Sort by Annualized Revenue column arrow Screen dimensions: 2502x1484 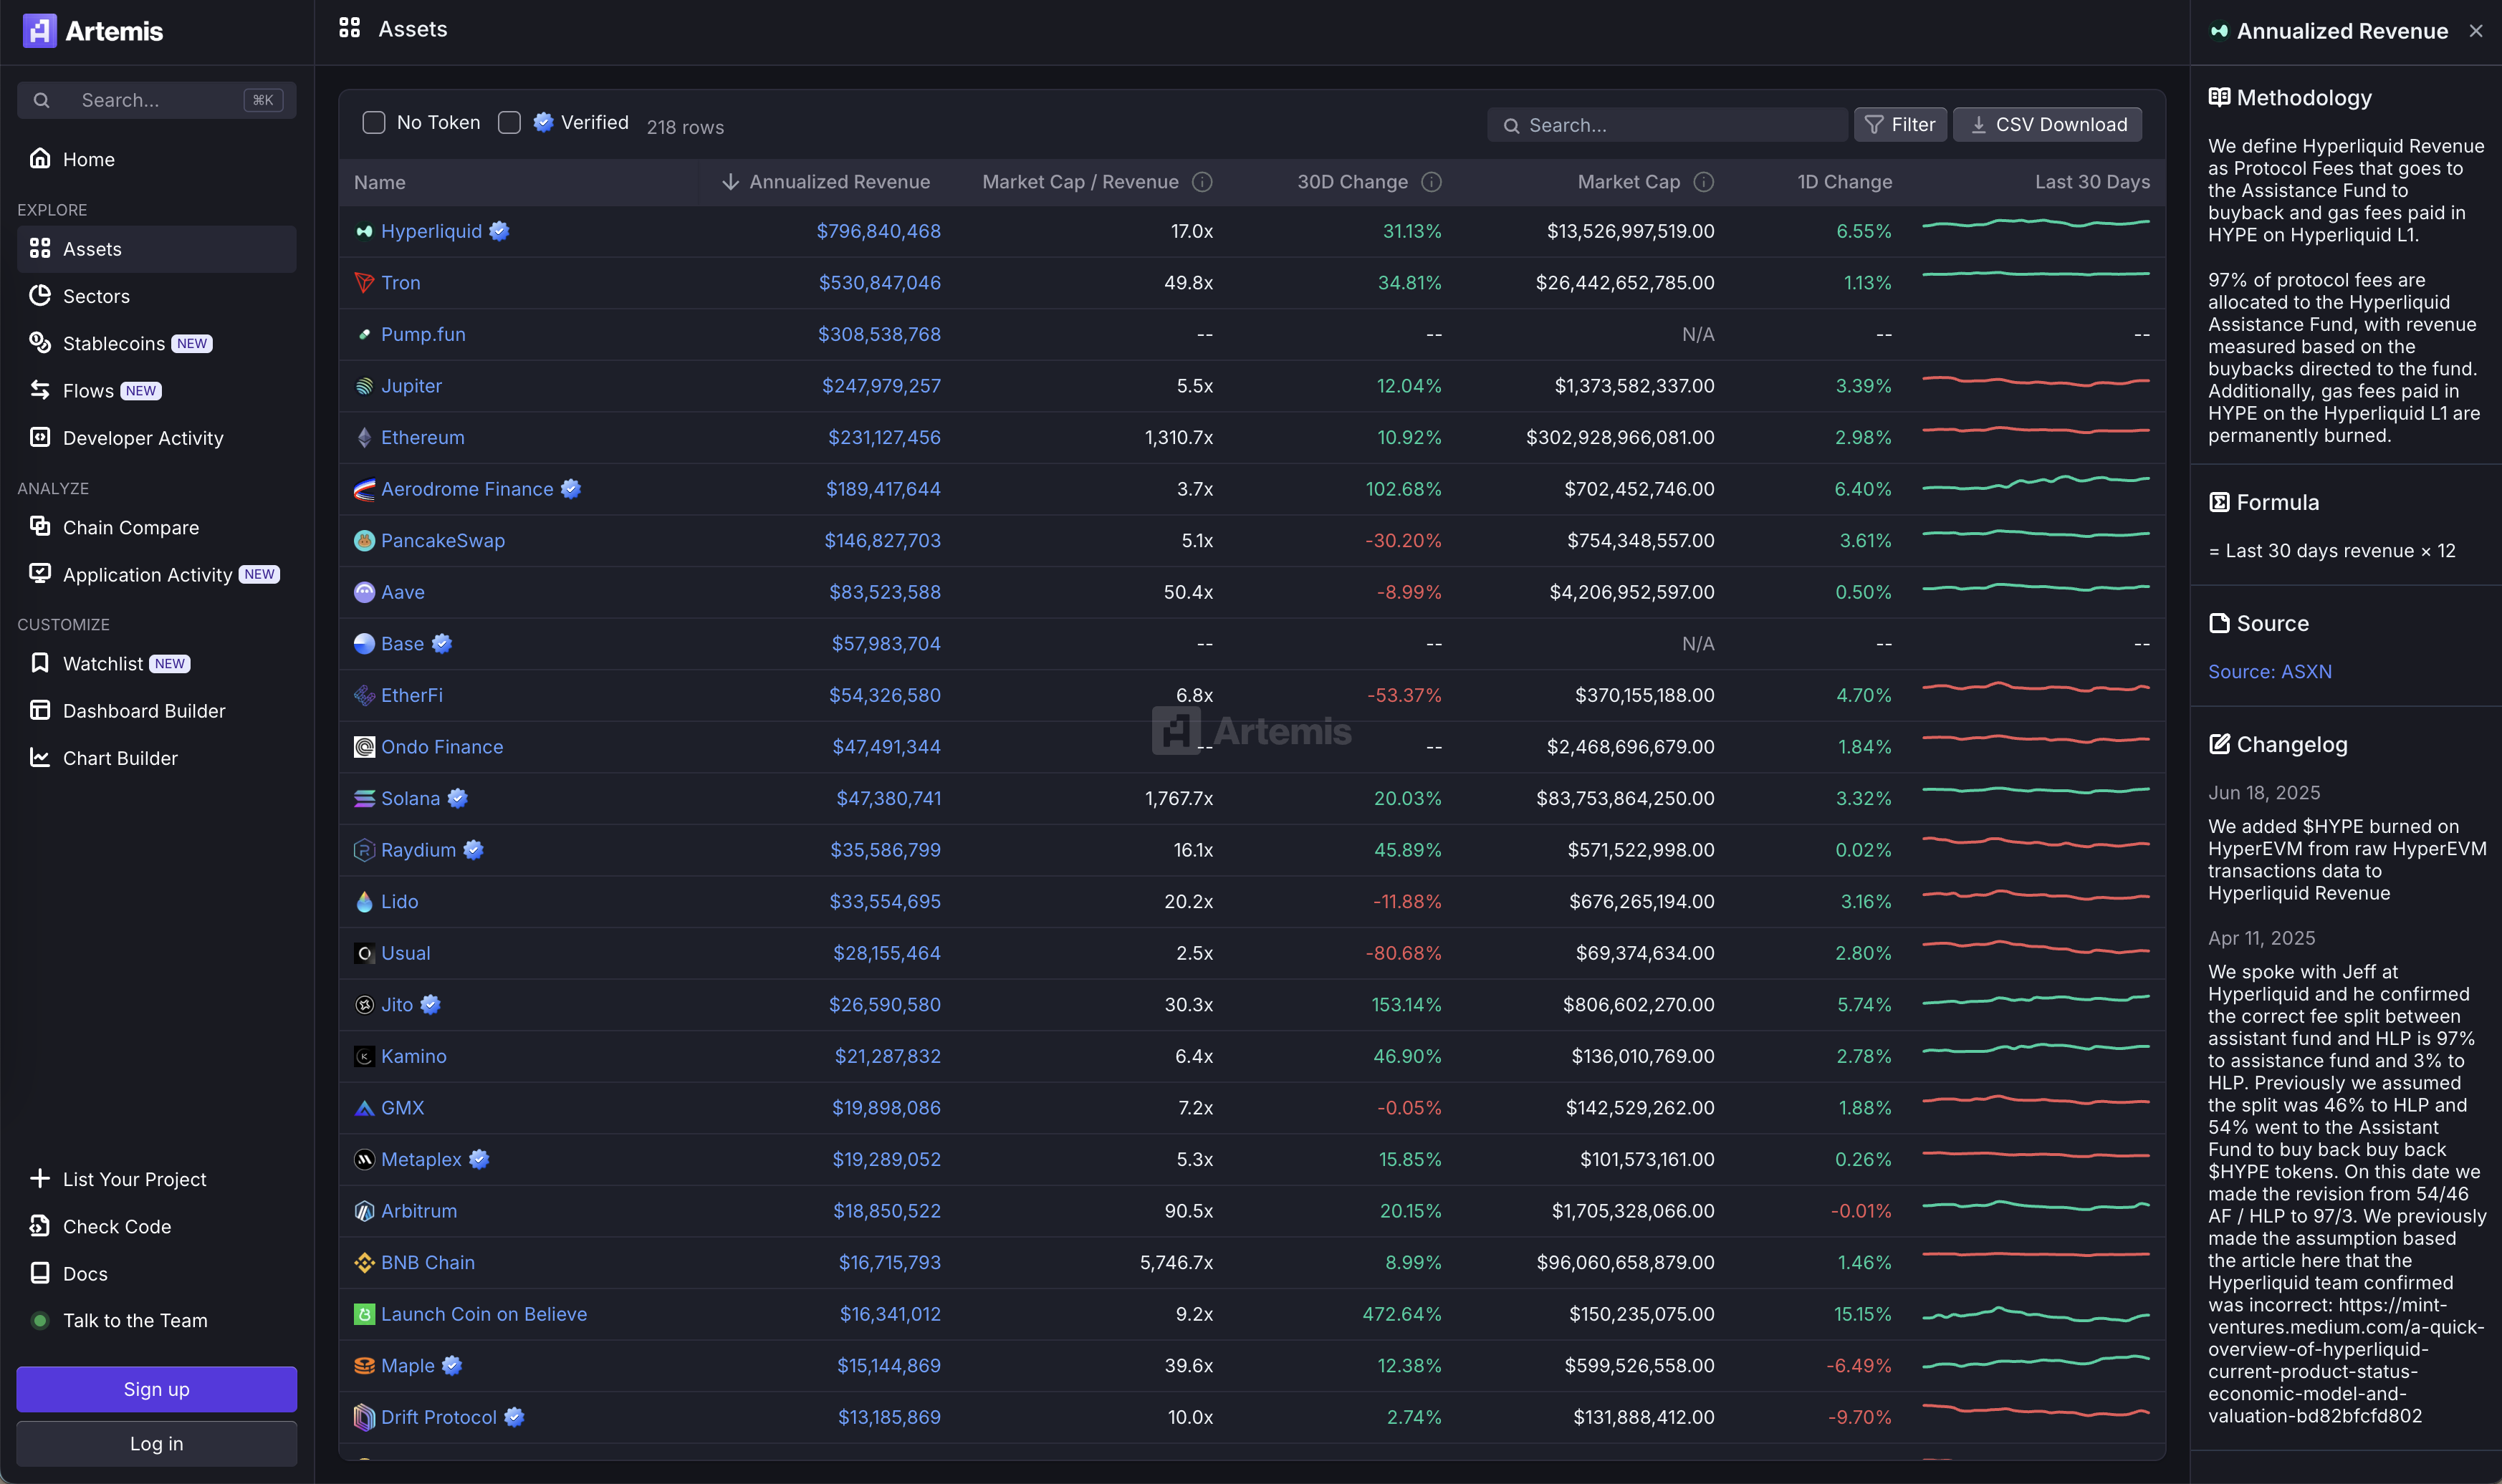point(730,182)
